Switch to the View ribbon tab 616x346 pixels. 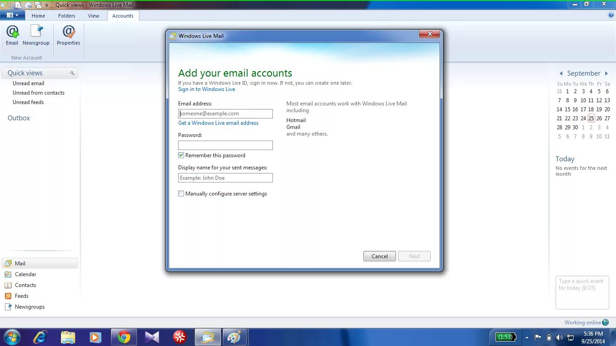(x=94, y=16)
